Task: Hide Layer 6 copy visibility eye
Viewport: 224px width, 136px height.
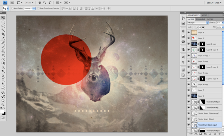Action: (189, 44)
